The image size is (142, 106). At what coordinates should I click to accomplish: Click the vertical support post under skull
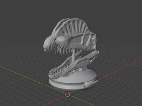(73, 56)
